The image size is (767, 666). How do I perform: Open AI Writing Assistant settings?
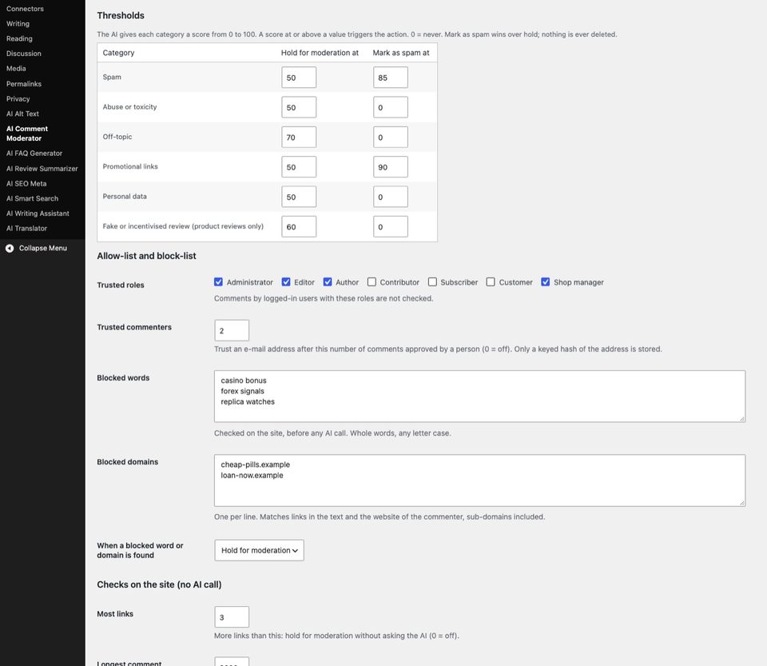pos(38,213)
